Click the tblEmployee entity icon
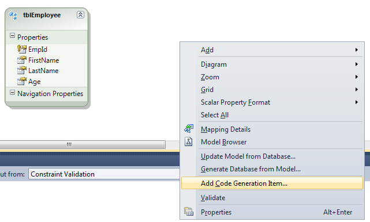 click(13, 16)
